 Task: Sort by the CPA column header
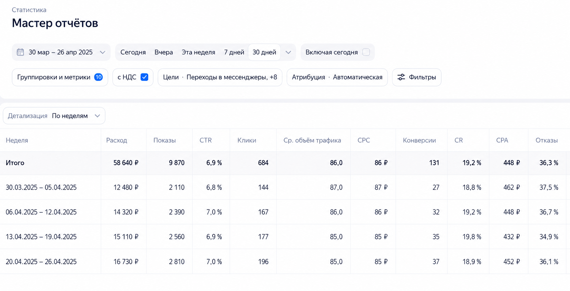pyautogui.click(x=502, y=140)
